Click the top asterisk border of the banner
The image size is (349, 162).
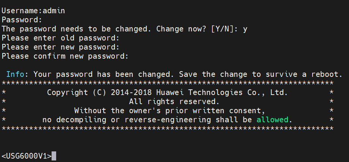(168, 83)
